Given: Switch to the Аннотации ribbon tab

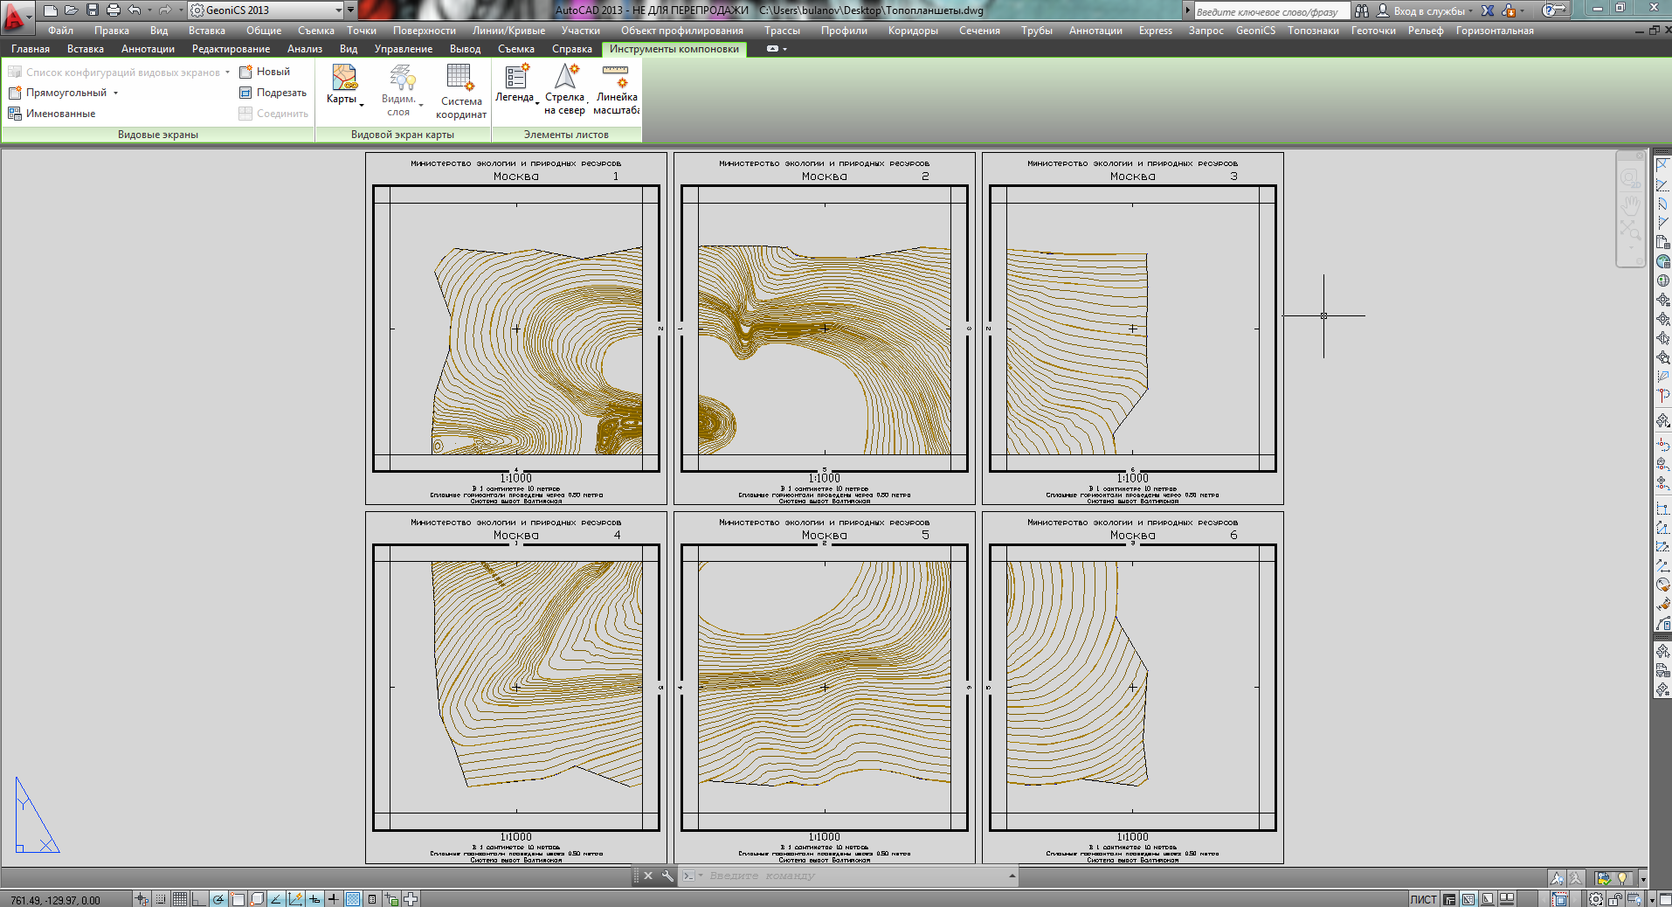Looking at the screenshot, I should 148,49.
